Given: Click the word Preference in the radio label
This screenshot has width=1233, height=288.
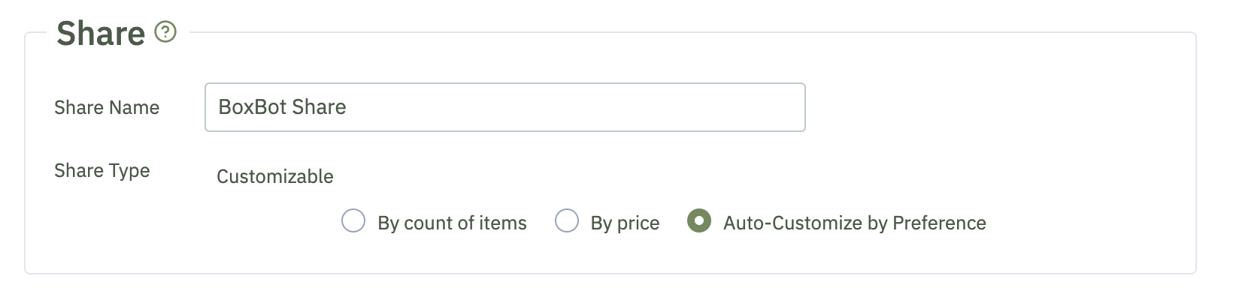Looking at the screenshot, I should click(x=939, y=223).
